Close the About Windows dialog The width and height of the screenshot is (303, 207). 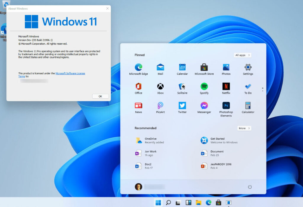[107, 9]
